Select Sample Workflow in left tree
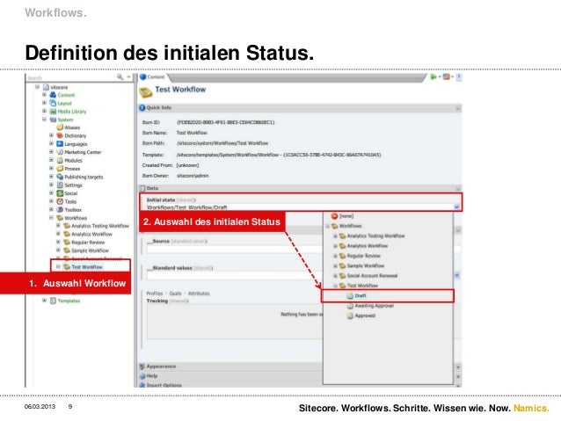The width and height of the screenshot is (561, 421). [90, 250]
